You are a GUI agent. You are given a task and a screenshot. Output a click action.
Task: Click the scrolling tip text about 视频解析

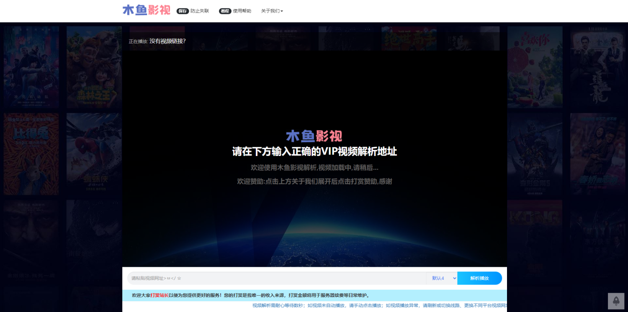(x=379, y=305)
